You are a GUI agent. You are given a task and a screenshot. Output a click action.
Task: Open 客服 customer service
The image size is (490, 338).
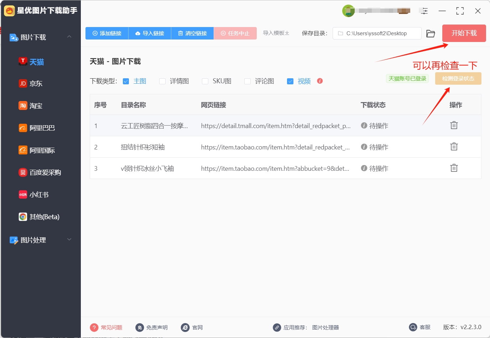click(x=420, y=327)
